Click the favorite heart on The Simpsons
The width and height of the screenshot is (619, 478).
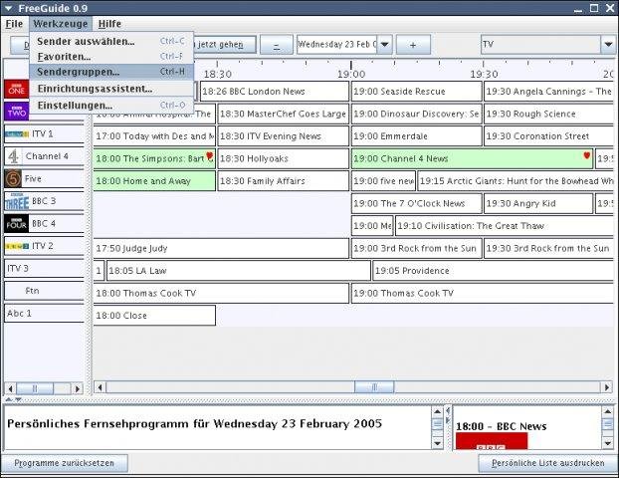[x=209, y=156]
